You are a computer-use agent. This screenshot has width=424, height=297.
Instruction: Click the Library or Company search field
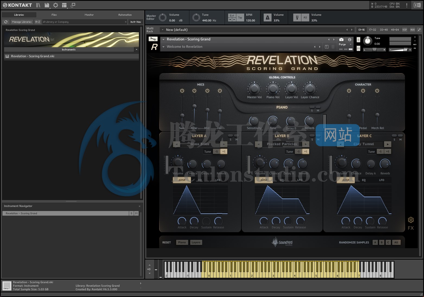(x=85, y=22)
